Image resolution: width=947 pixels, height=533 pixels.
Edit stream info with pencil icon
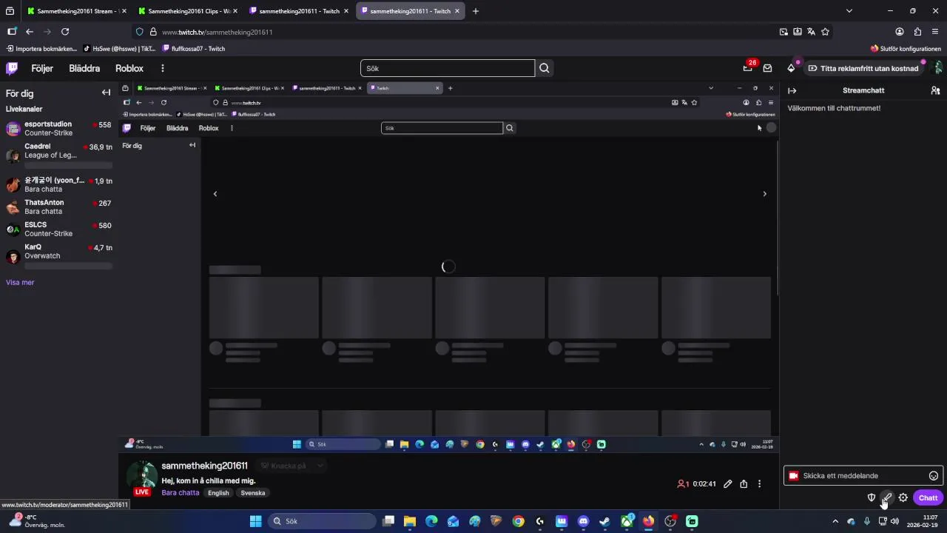pyautogui.click(x=728, y=484)
